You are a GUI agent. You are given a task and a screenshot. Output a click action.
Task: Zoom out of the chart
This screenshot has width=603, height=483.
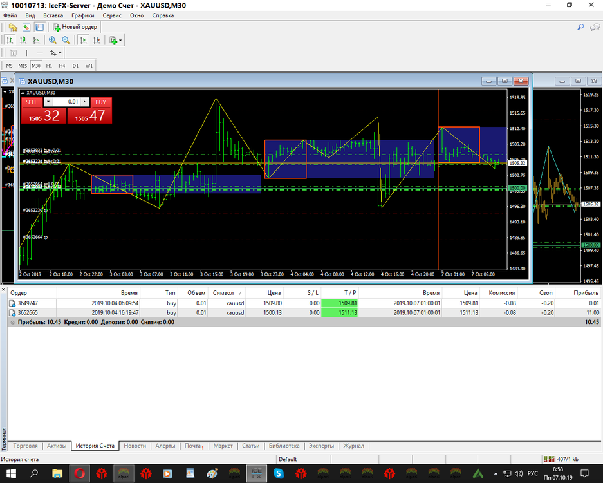(66, 40)
